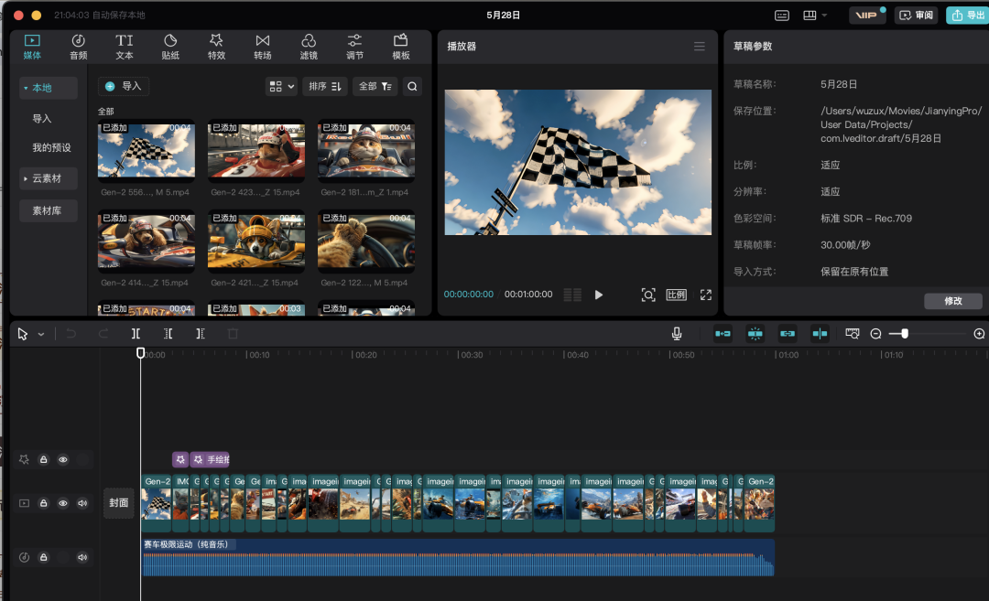Open the VIP membership button
Image resolution: width=989 pixels, height=601 pixels.
pyautogui.click(x=868, y=16)
